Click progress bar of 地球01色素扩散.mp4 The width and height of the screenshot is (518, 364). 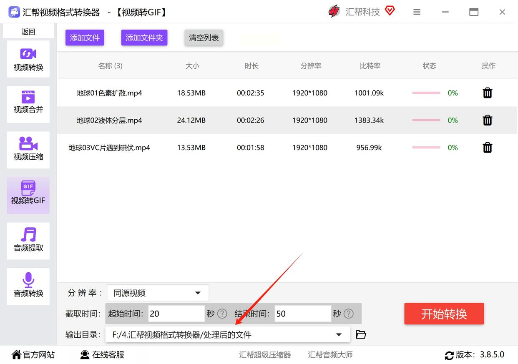[426, 93]
